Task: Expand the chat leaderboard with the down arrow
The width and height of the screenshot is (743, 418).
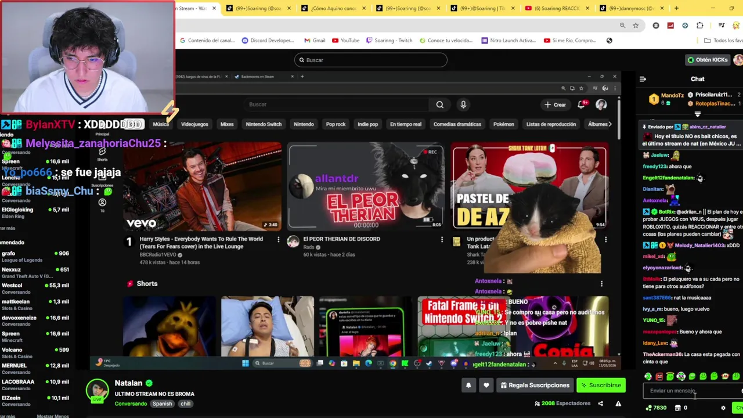Action: [x=698, y=114]
